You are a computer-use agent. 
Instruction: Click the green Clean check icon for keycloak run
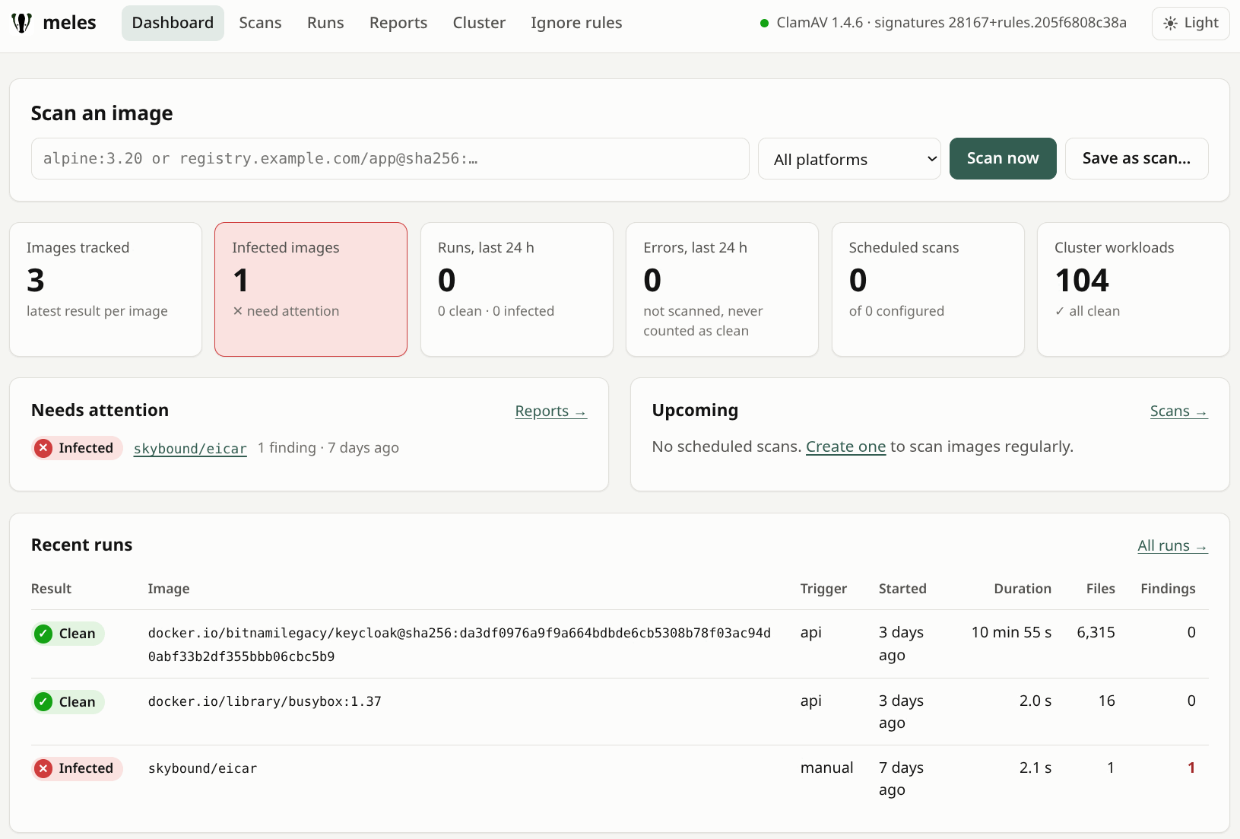43,634
